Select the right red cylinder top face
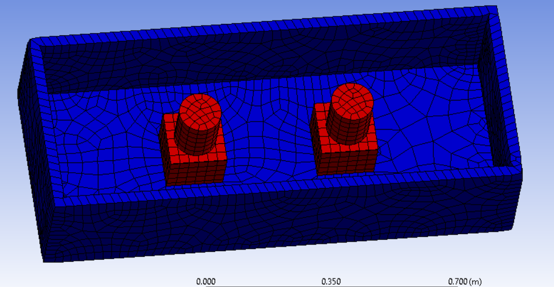This screenshot has height=287, width=554. point(352,101)
